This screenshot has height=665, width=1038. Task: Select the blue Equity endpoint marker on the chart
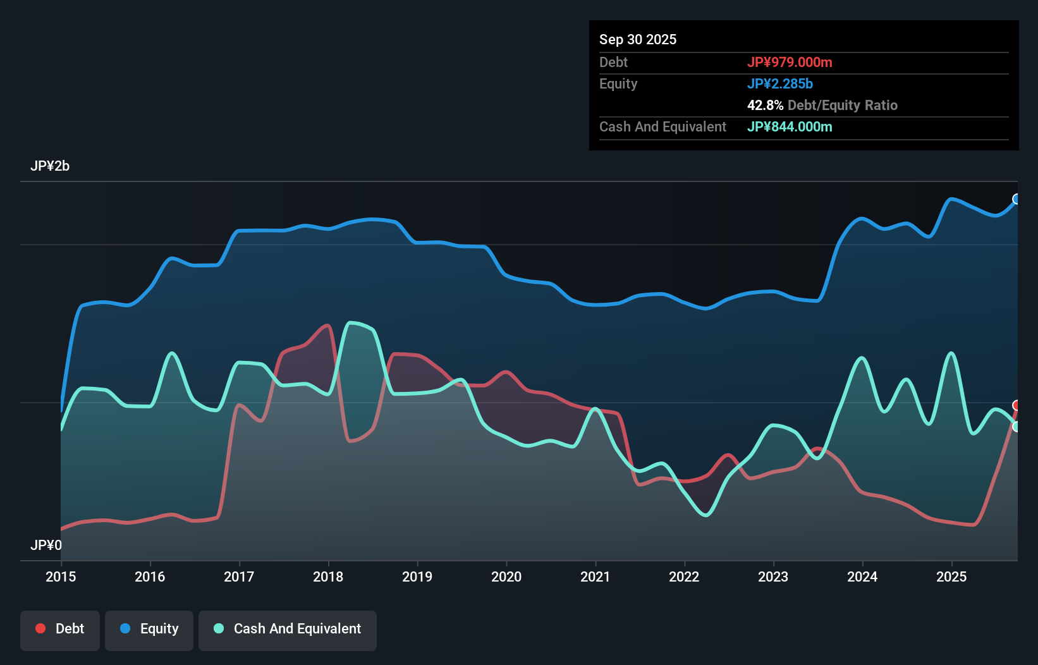tap(1017, 199)
